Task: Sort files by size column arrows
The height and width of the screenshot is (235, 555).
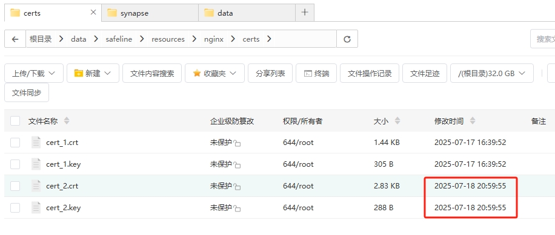Action: coord(397,121)
